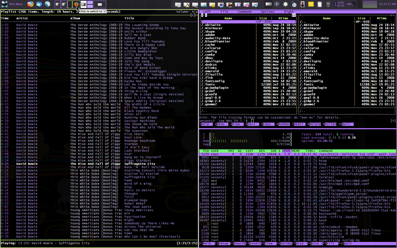The height and width of the screenshot is (248, 397).
Task: Open the orange desktop image folder launcher
Action: click(229, 4)
